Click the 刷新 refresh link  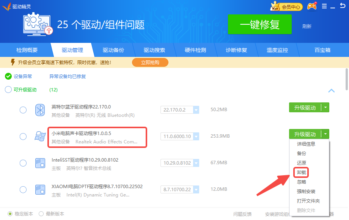pos(307,26)
